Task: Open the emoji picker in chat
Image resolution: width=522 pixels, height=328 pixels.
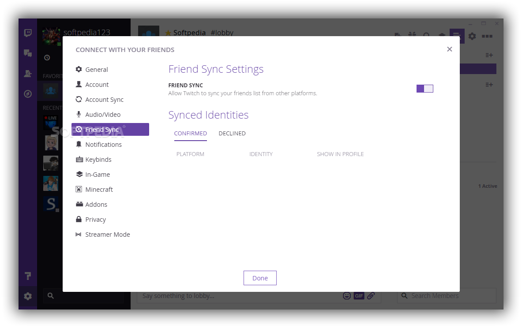Action: coord(347,296)
